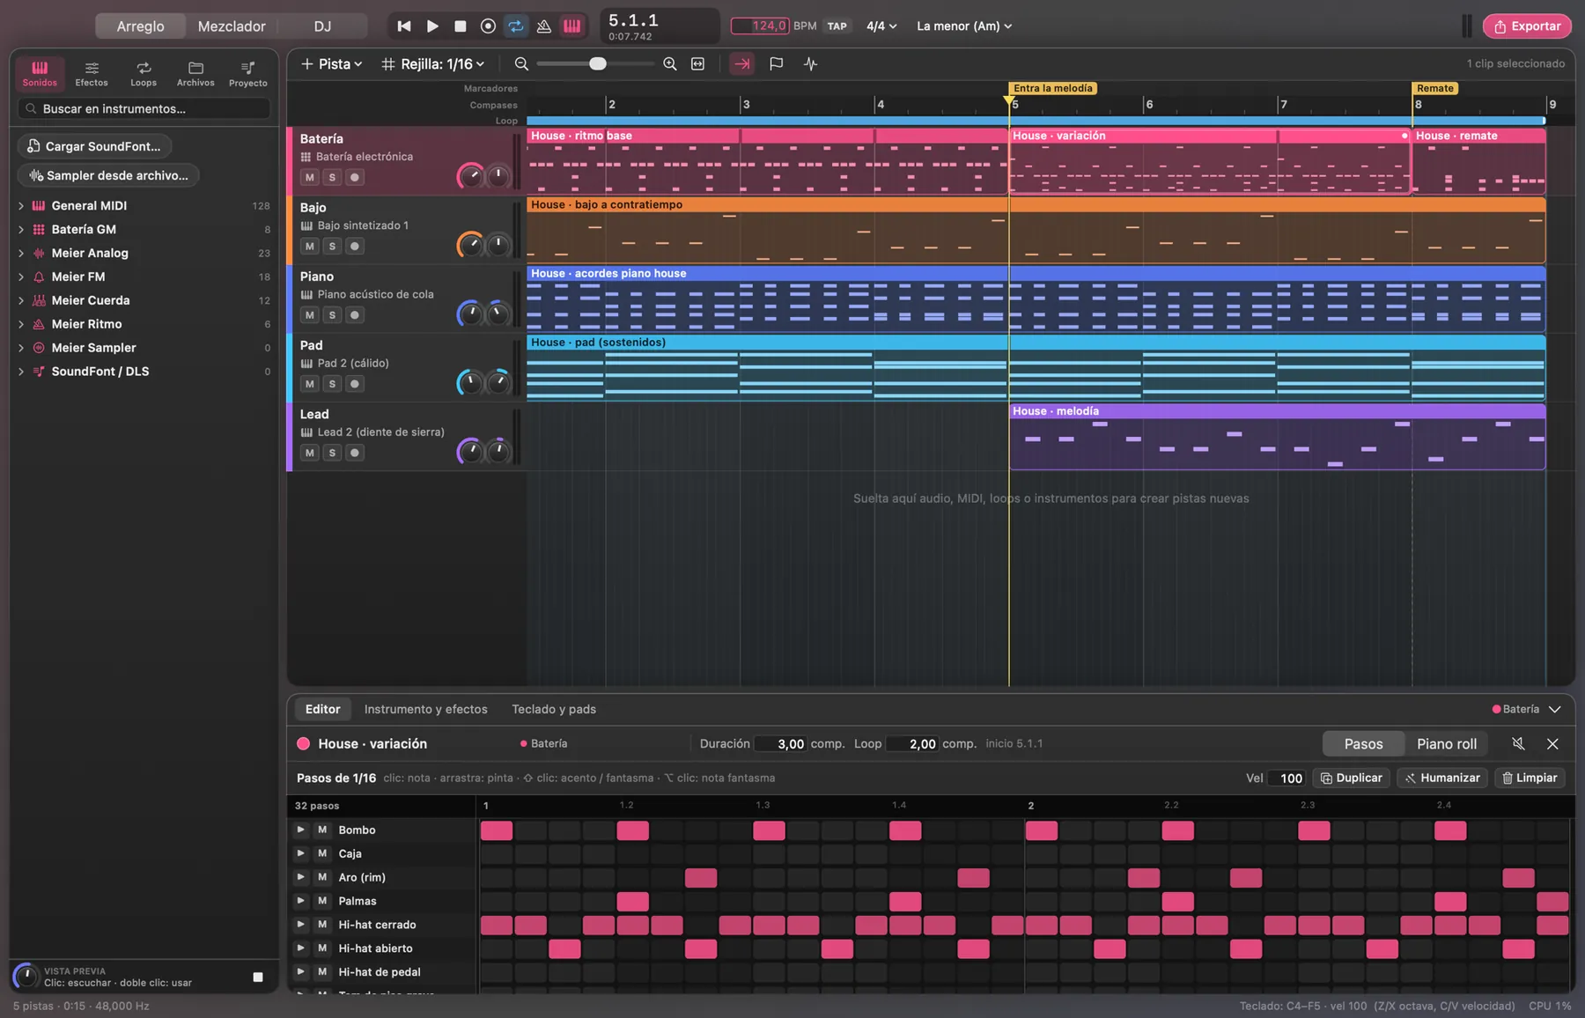The height and width of the screenshot is (1018, 1585).
Task: Switch to the Arreglo view tab
Action: point(141,26)
